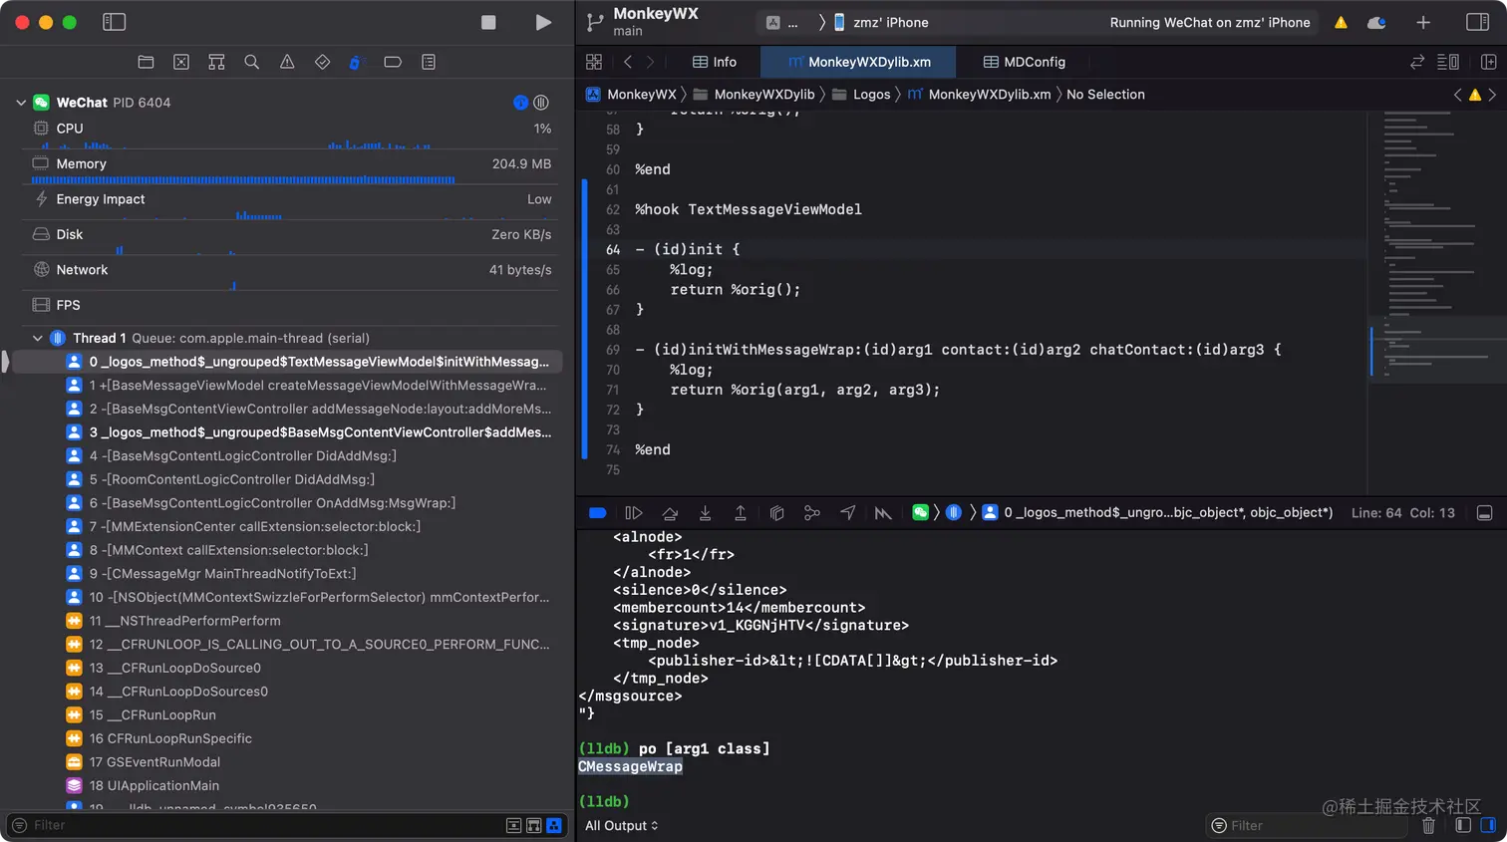The width and height of the screenshot is (1507, 842).
Task: Click the Run play button
Action: pos(543,22)
